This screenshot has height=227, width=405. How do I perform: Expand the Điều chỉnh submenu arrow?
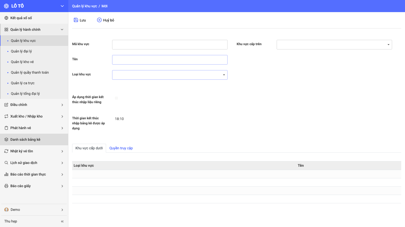[x=62, y=105]
